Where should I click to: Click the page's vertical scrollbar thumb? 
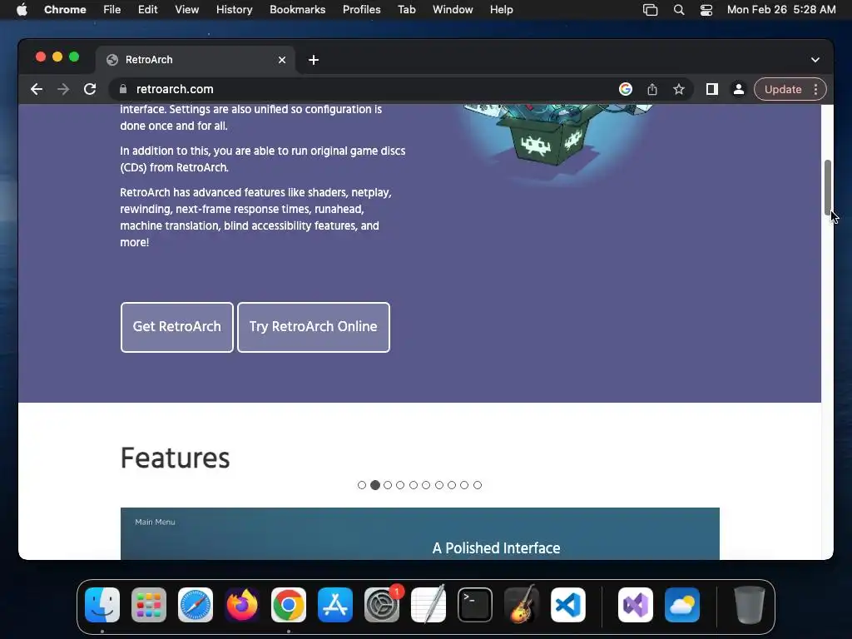pos(828,187)
